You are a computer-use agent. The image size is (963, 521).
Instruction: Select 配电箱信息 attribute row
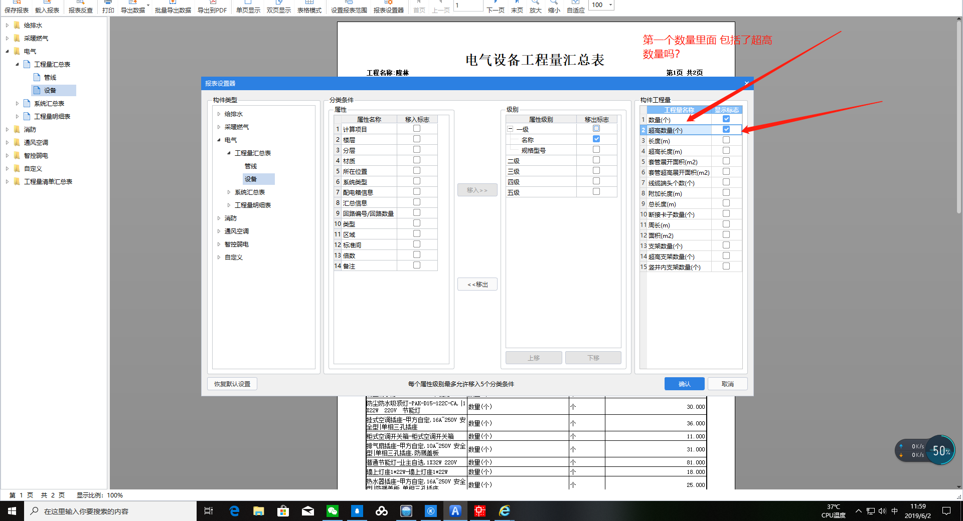click(385, 192)
